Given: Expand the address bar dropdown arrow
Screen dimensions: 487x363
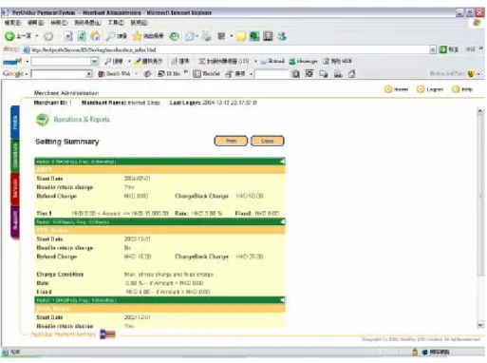Looking at the screenshot, I should coord(433,49).
